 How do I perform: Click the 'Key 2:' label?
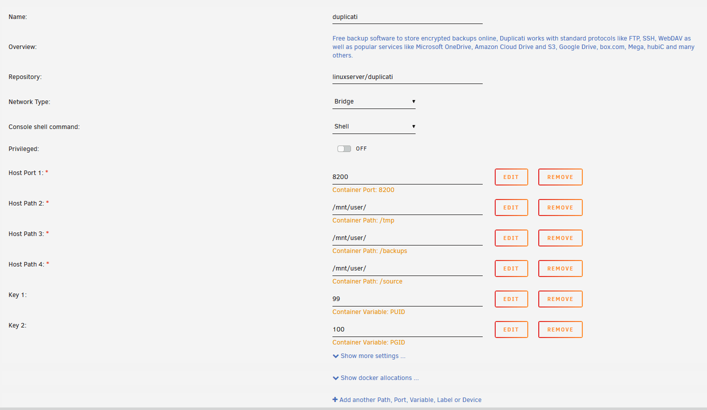click(18, 325)
